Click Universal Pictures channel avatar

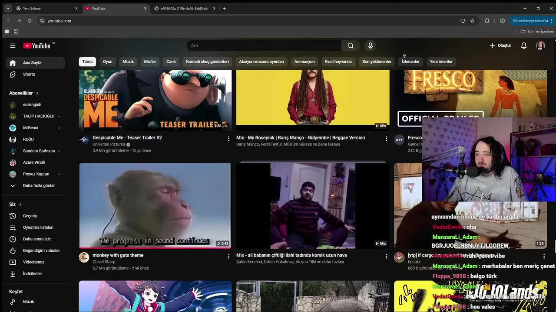click(84, 140)
